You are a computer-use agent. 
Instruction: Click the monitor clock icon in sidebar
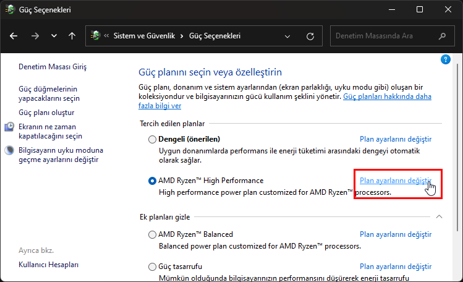[9, 127]
